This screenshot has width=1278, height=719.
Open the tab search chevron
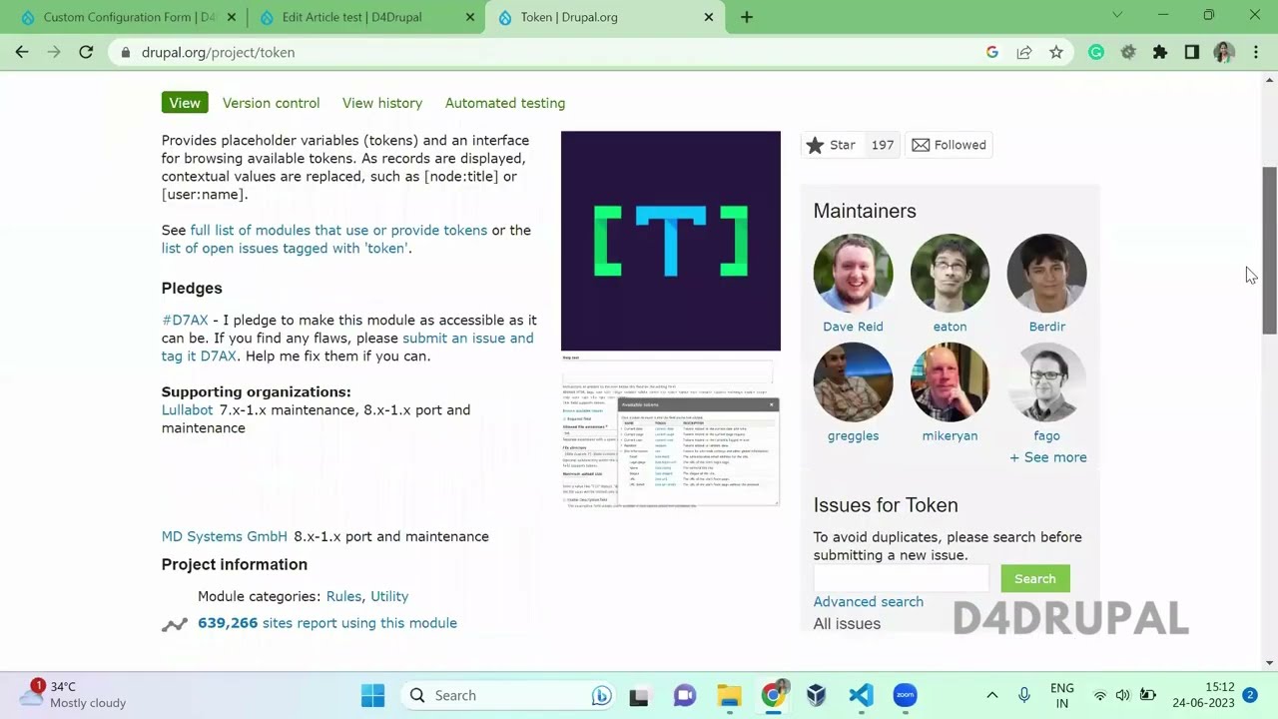pyautogui.click(x=1117, y=15)
